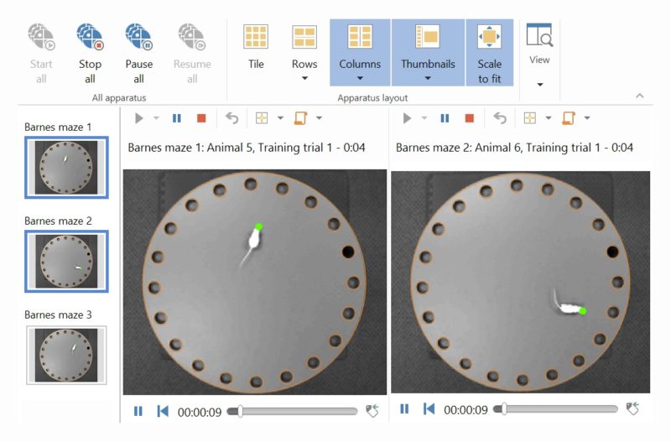This screenshot has height=442, width=671.
Task: Click the undo arrow in Barnes maze 1 toolbar
Action: [232, 118]
